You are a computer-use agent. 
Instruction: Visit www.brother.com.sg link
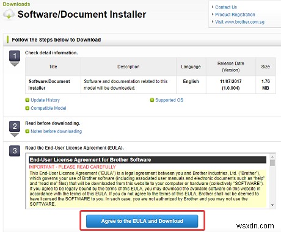[239, 22]
